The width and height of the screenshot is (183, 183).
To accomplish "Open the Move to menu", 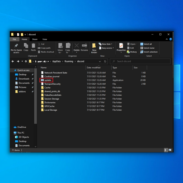I will click(x=60, y=48).
